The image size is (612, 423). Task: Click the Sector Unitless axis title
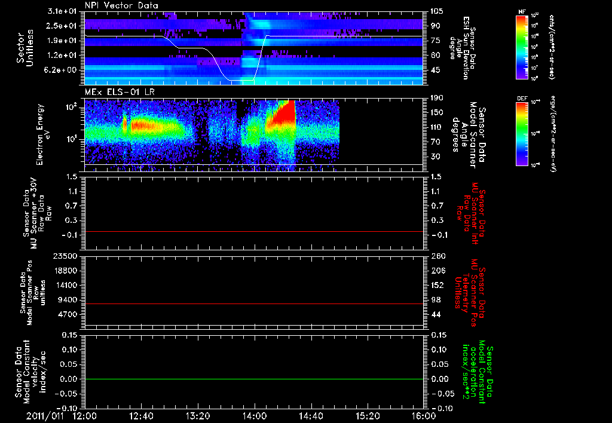(25, 48)
